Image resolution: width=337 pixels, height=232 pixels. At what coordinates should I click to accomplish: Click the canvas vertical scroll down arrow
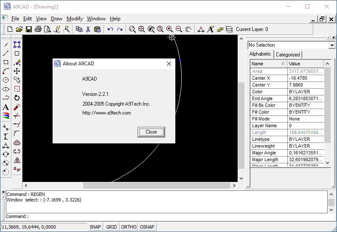pyautogui.click(x=241, y=178)
